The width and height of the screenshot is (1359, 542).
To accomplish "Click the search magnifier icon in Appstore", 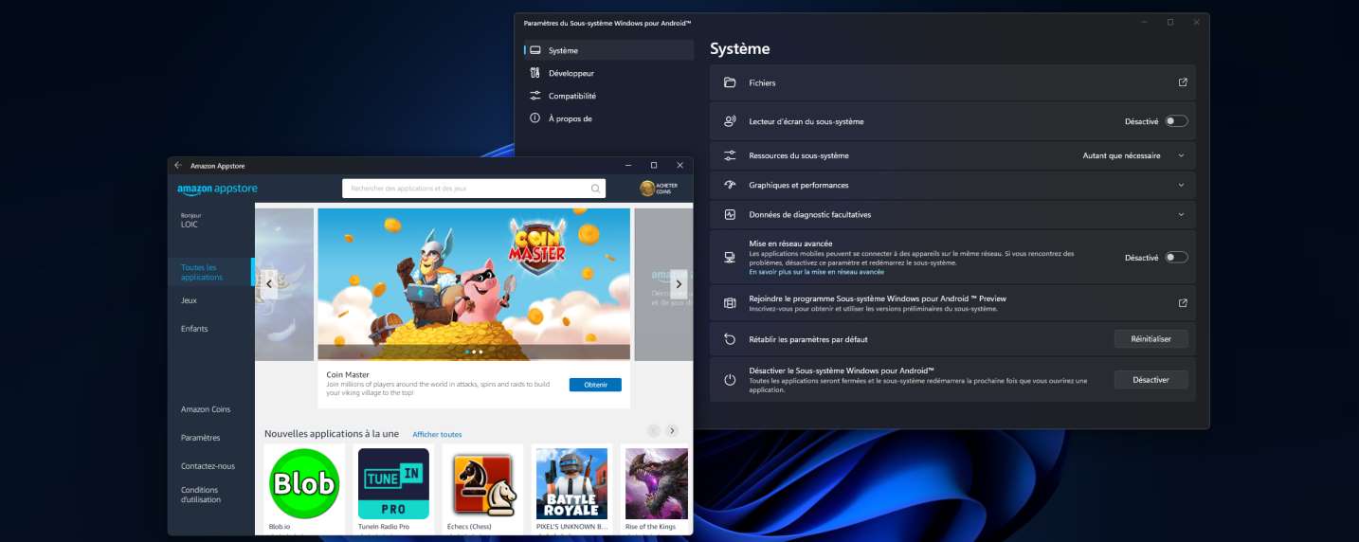I will [x=595, y=189].
